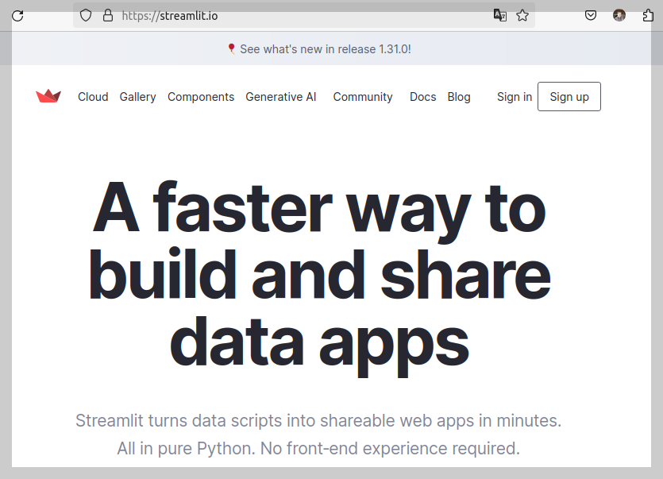
Task: Open the Firefox account avatar
Action: click(619, 16)
